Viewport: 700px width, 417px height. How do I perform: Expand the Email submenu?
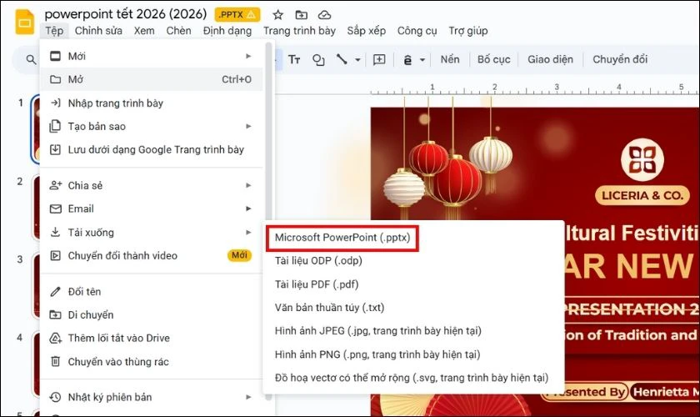coord(152,208)
